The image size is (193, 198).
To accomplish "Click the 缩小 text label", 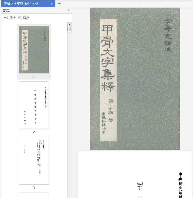I will (26, 18).
